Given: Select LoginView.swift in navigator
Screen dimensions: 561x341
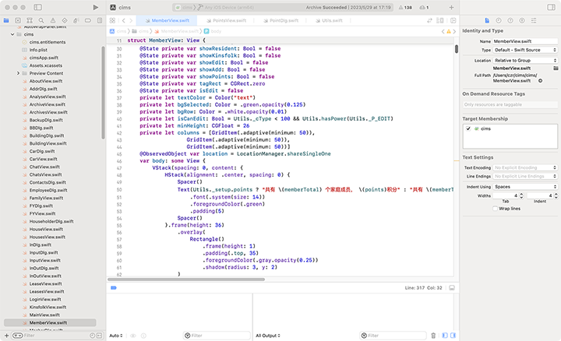Looking at the screenshot, I should click(x=45, y=299).
